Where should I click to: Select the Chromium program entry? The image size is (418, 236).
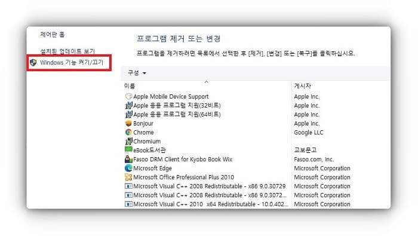(147, 142)
